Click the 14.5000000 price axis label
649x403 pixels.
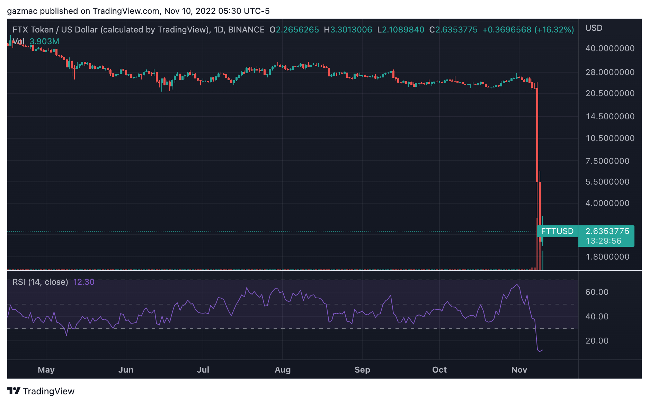pos(610,116)
